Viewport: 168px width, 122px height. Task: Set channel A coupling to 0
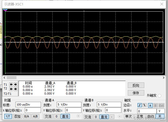point(57,116)
